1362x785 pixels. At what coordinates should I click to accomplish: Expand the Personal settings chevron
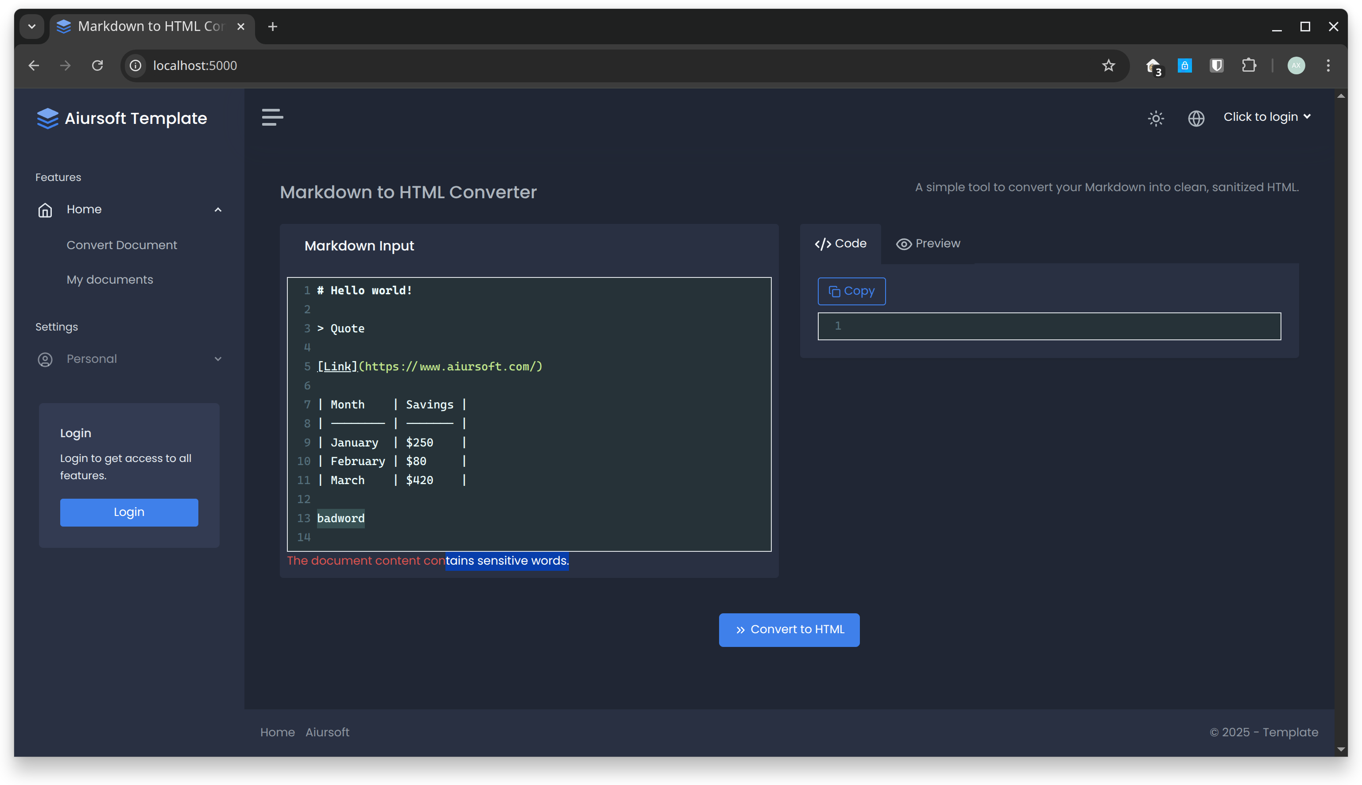point(218,359)
